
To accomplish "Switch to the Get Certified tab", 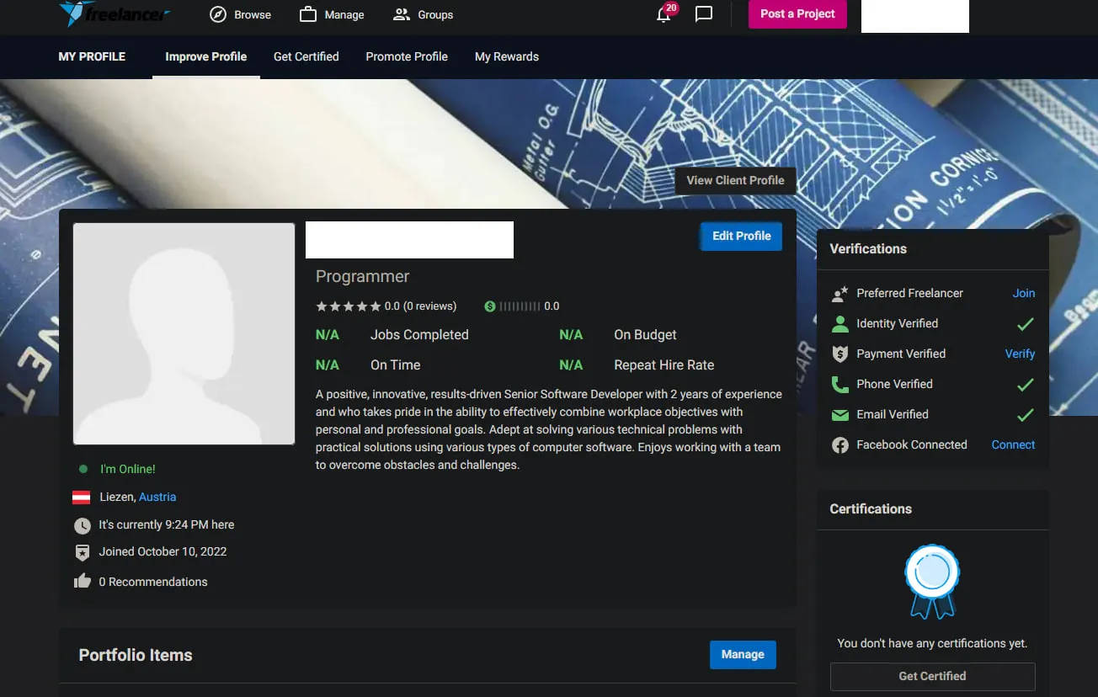I will 306,56.
